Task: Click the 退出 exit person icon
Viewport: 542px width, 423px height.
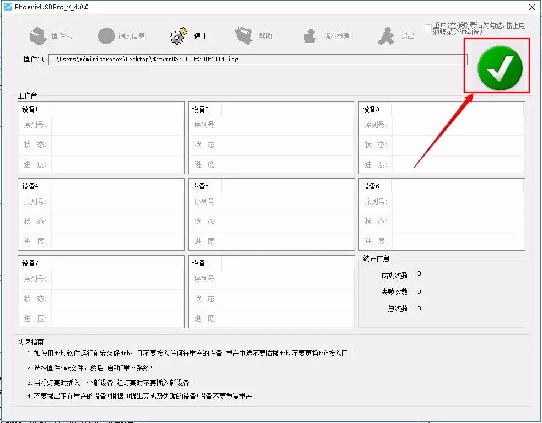Action: (x=386, y=36)
